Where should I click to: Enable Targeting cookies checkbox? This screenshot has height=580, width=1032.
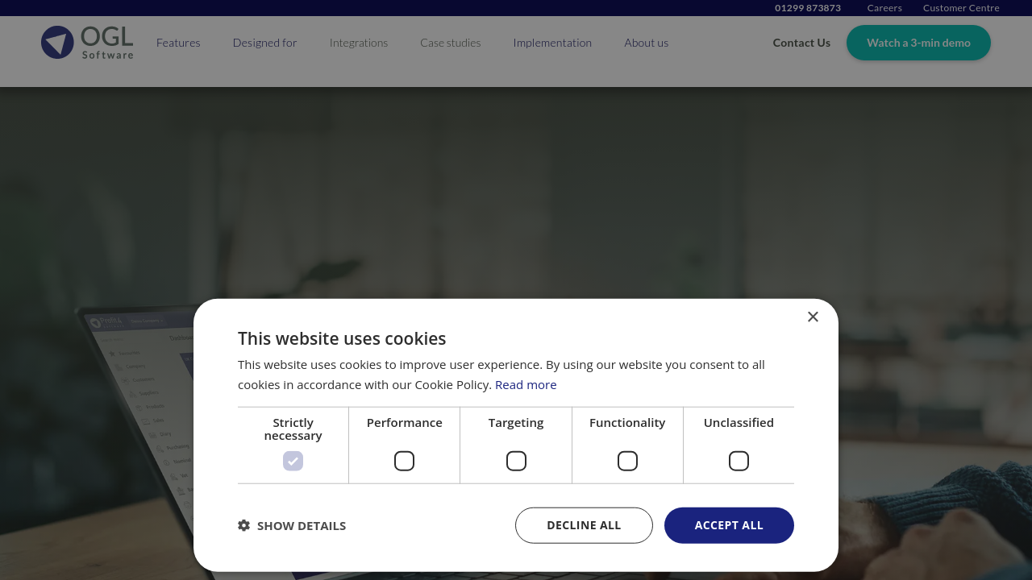tap(516, 461)
